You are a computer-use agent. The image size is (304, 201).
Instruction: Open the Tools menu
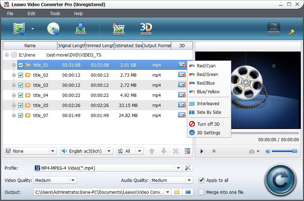point(55,14)
